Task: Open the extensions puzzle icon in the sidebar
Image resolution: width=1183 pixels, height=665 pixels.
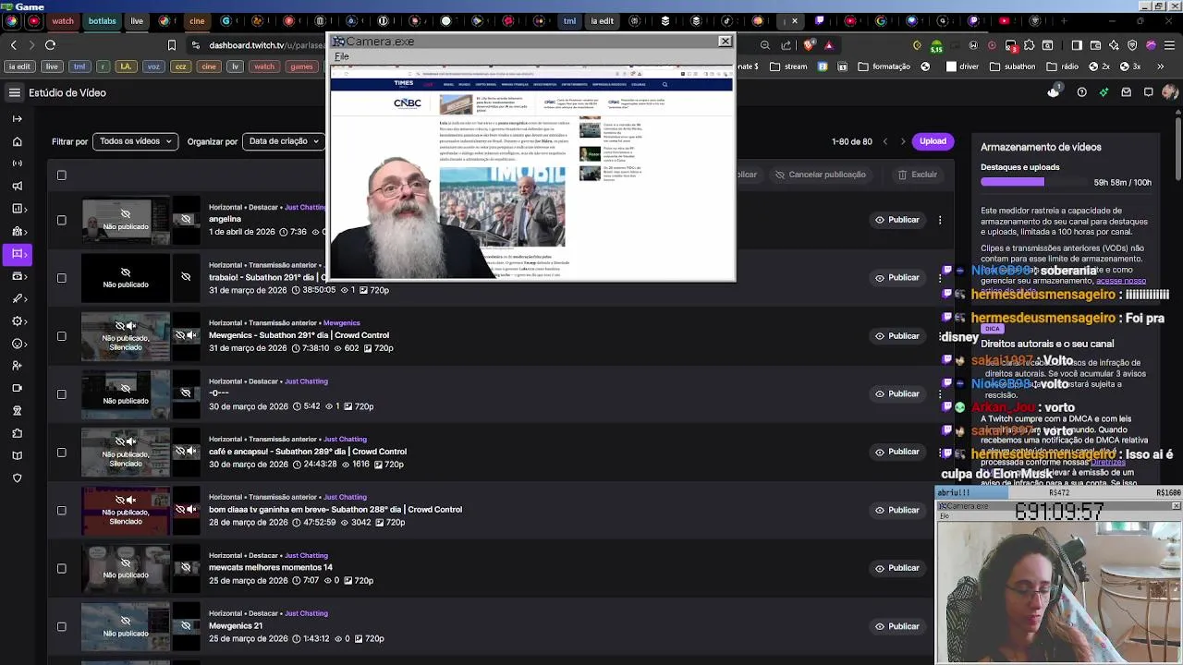Action: (17, 433)
